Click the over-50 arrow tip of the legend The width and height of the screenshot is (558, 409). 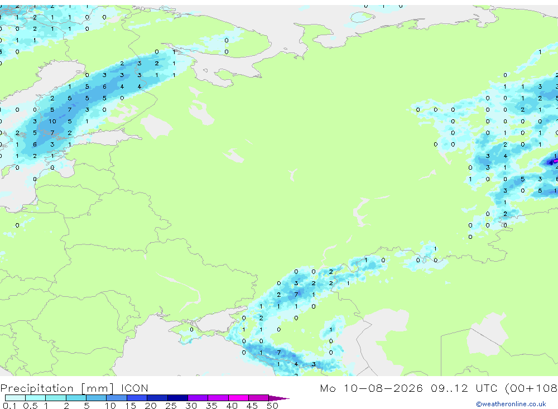point(280,398)
